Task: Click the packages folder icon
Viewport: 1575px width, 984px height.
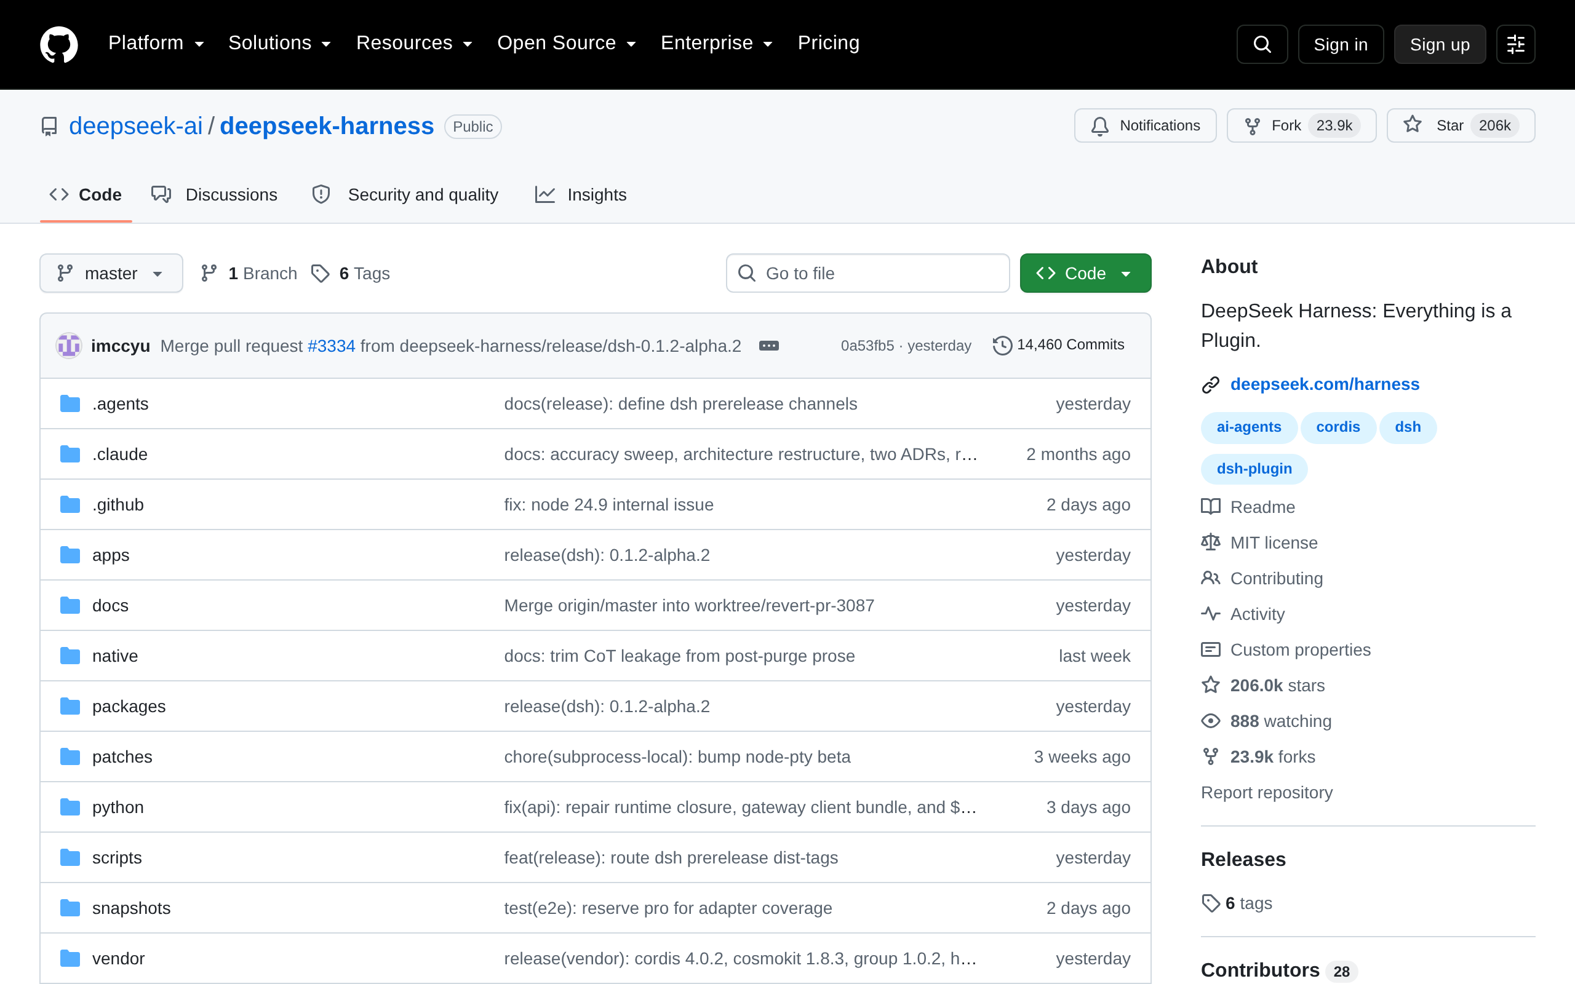Action: [70, 706]
